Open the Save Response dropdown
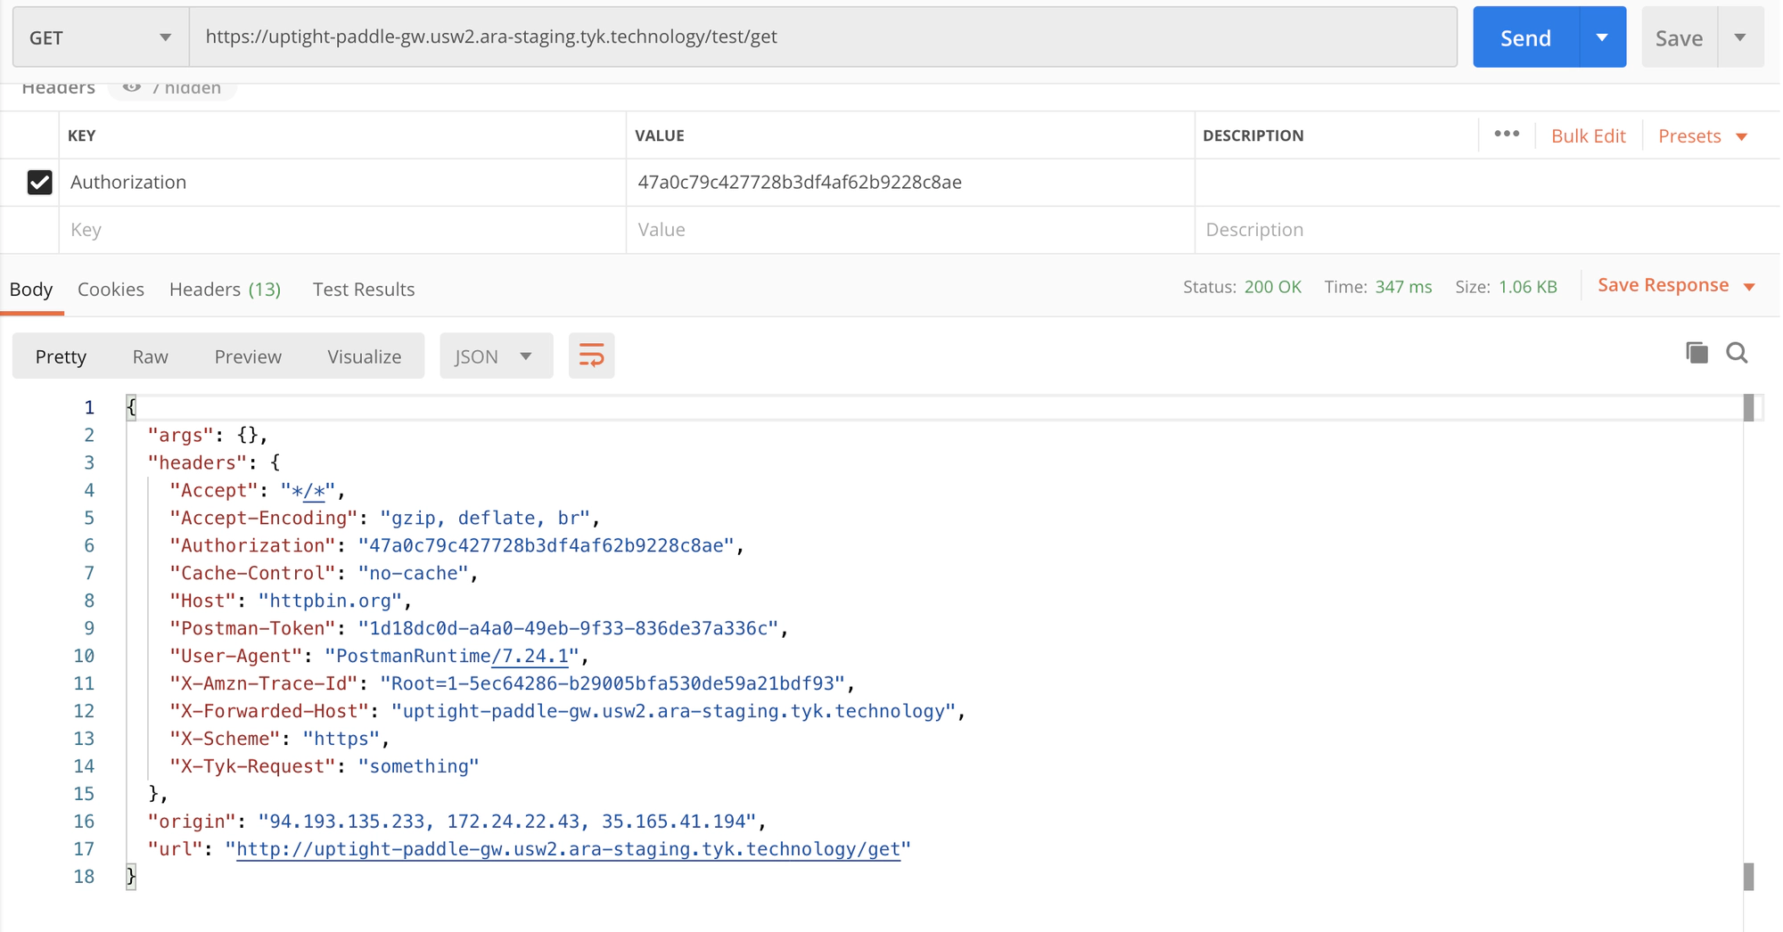Viewport: 1783px width, 932px height. (x=1675, y=286)
